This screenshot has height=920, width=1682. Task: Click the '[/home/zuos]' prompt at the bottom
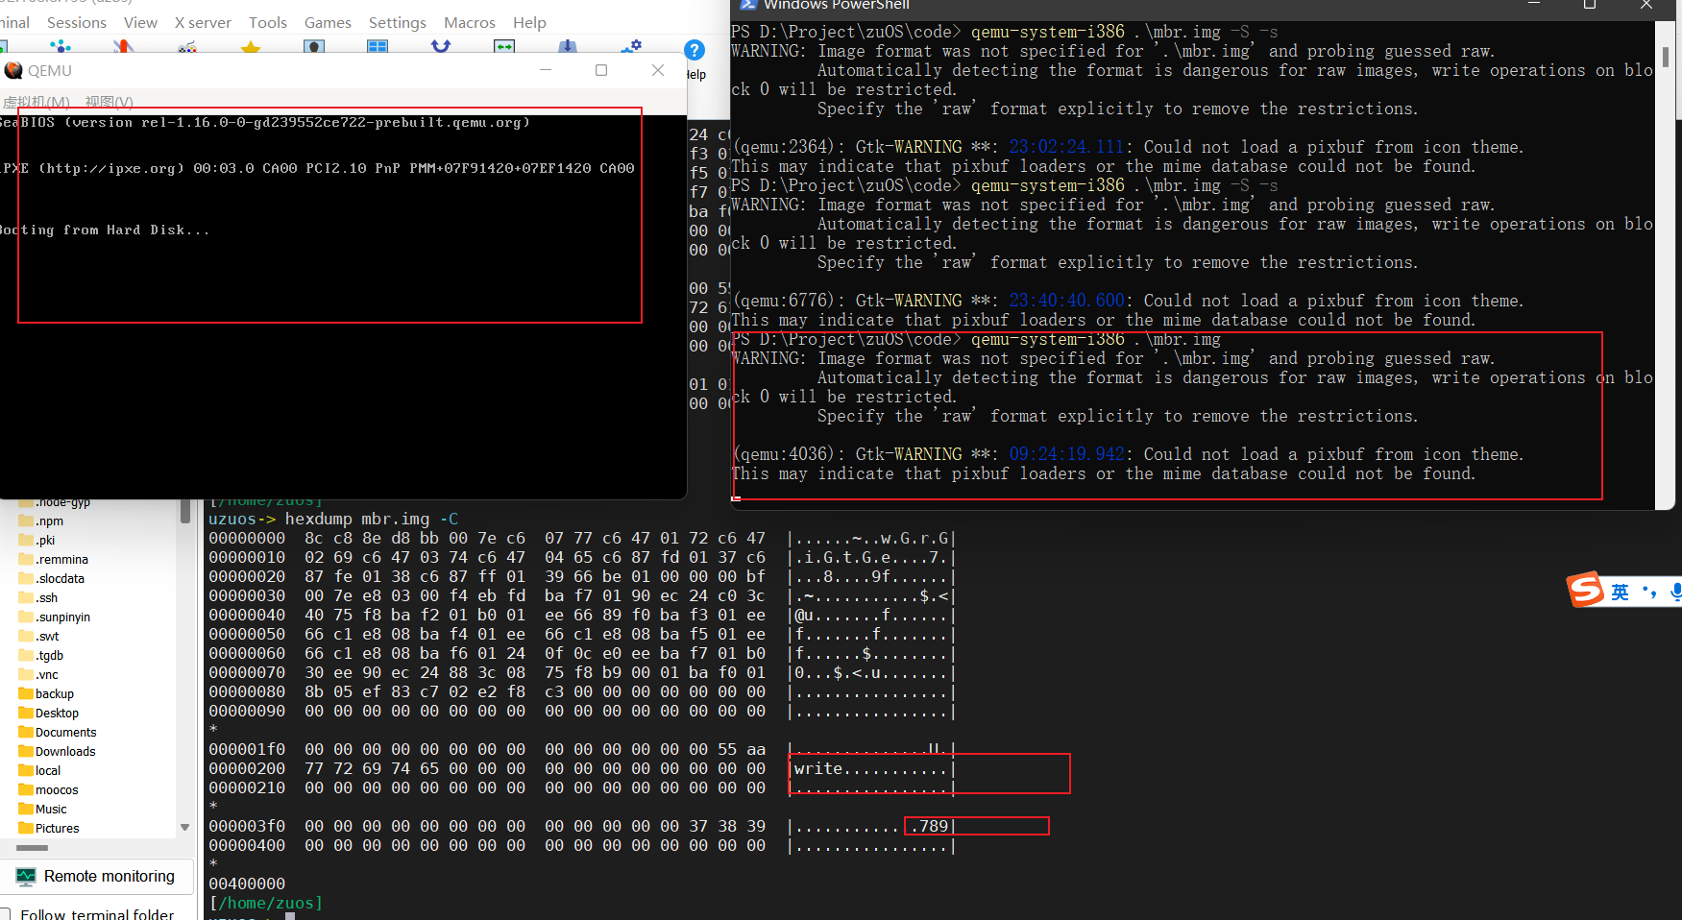(266, 903)
